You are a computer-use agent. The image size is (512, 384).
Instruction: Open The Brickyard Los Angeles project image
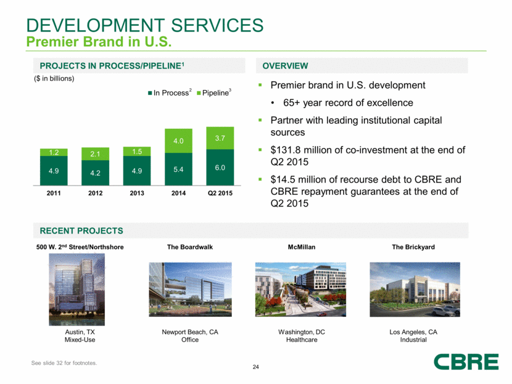coord(413,290)
